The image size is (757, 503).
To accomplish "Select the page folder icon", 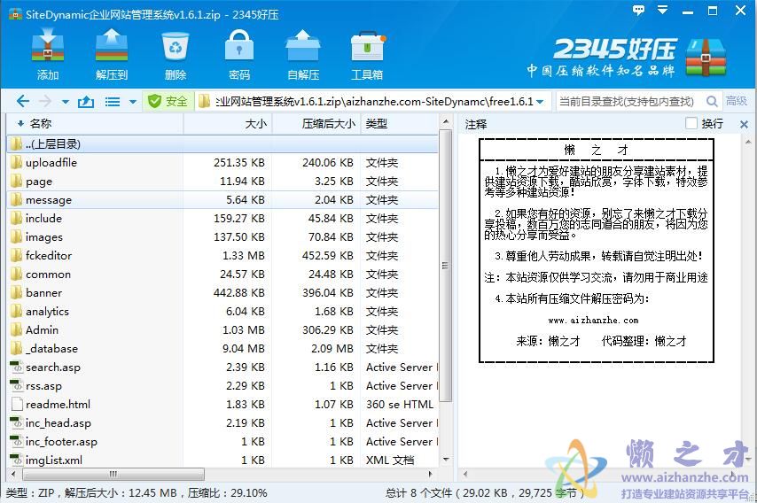I will 17,181.
